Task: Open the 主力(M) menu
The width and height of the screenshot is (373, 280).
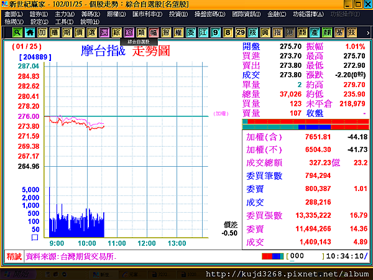Action: 65,14
